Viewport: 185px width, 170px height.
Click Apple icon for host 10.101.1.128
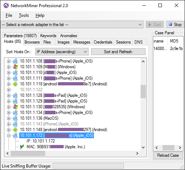[15, 95]
